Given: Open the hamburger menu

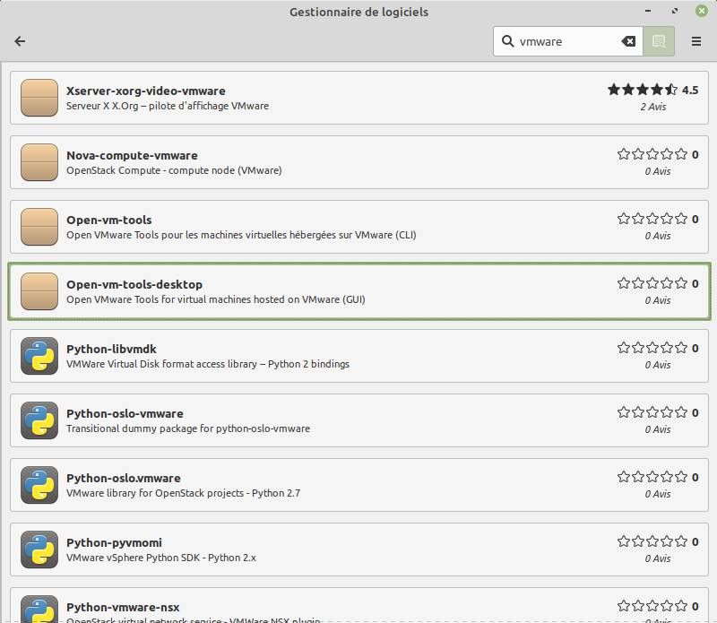Looking at the screenshot, I should 696,41.
